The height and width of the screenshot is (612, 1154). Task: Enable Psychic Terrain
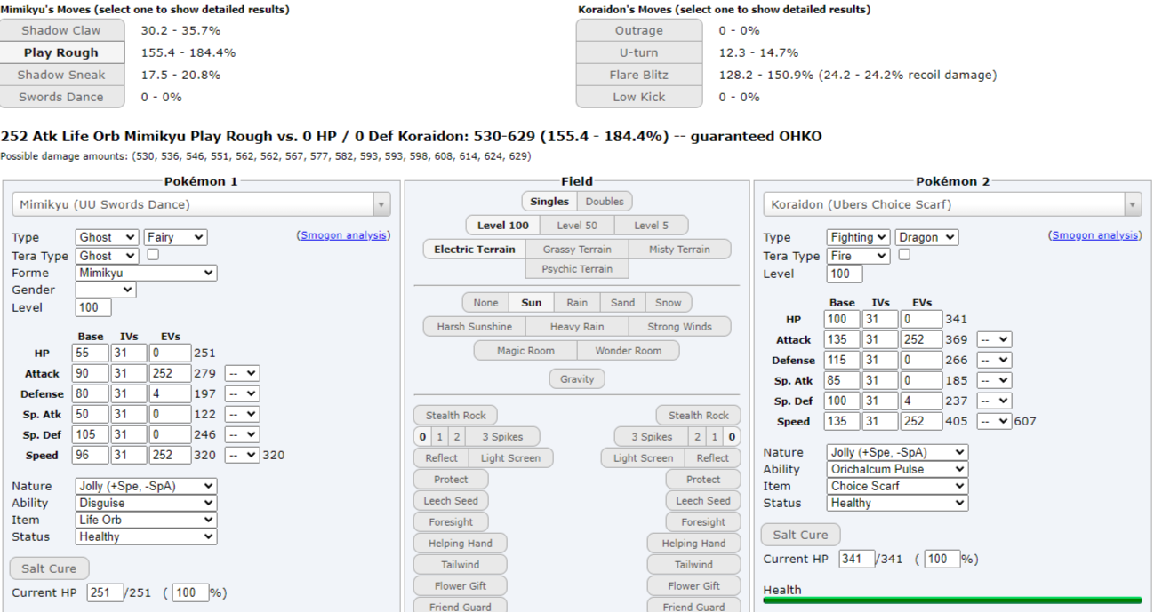(577, 268)
